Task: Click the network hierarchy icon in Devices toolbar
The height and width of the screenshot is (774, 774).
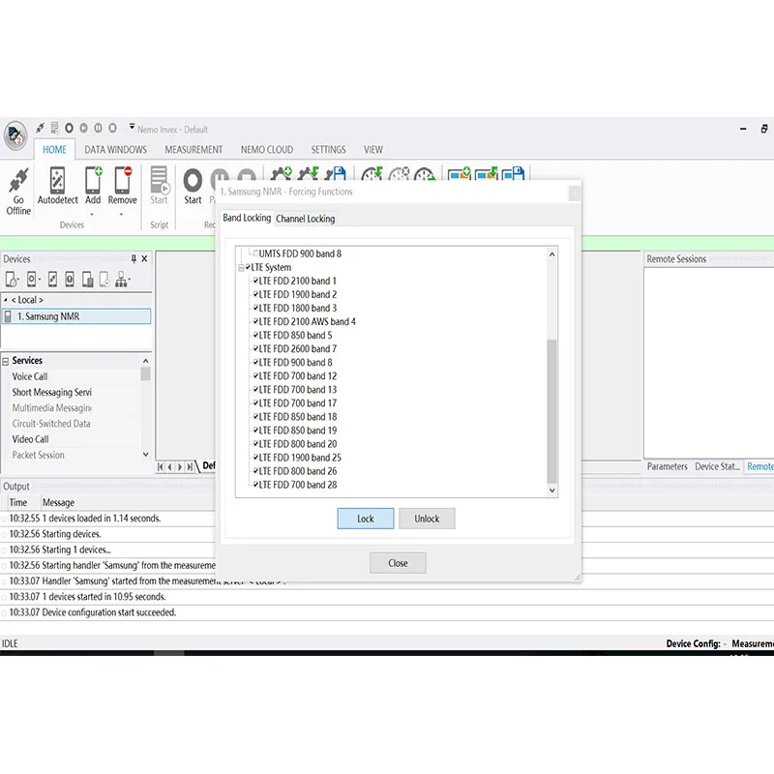Action: [122, 280]
